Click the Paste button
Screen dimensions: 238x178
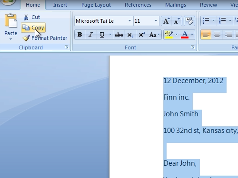[10, 27]
